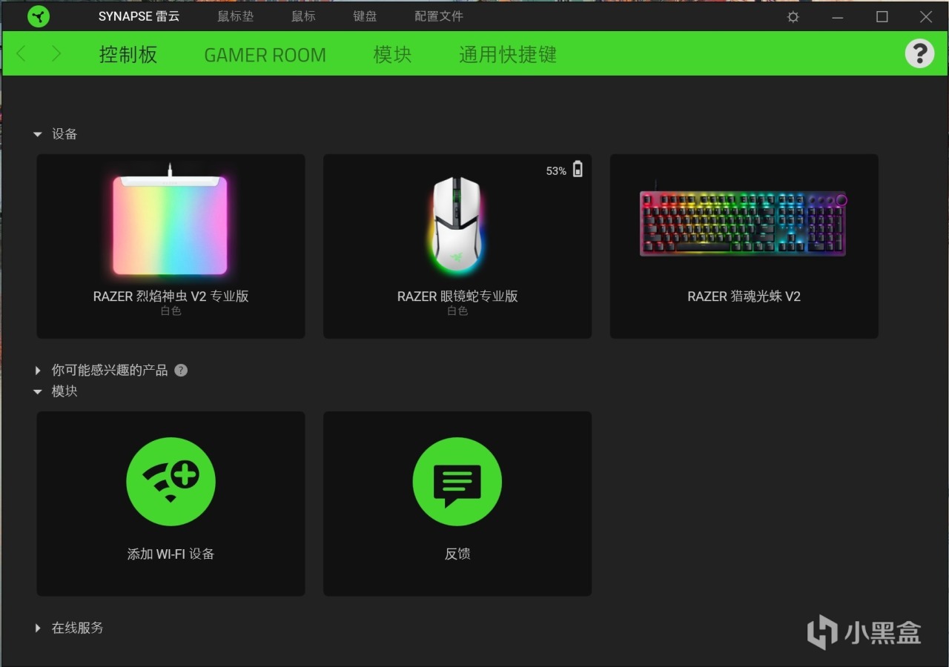
Task: Click the Add Wi-Fi device icon
Action: [171, 481]
